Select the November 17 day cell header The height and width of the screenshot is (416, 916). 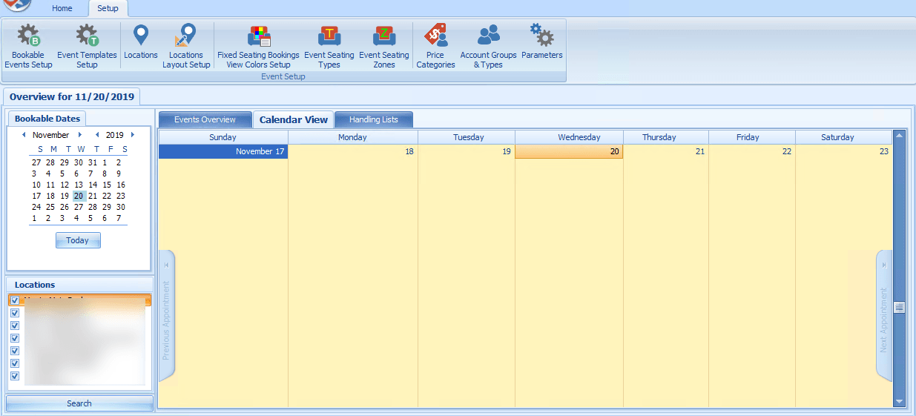(x=223, y=151)
